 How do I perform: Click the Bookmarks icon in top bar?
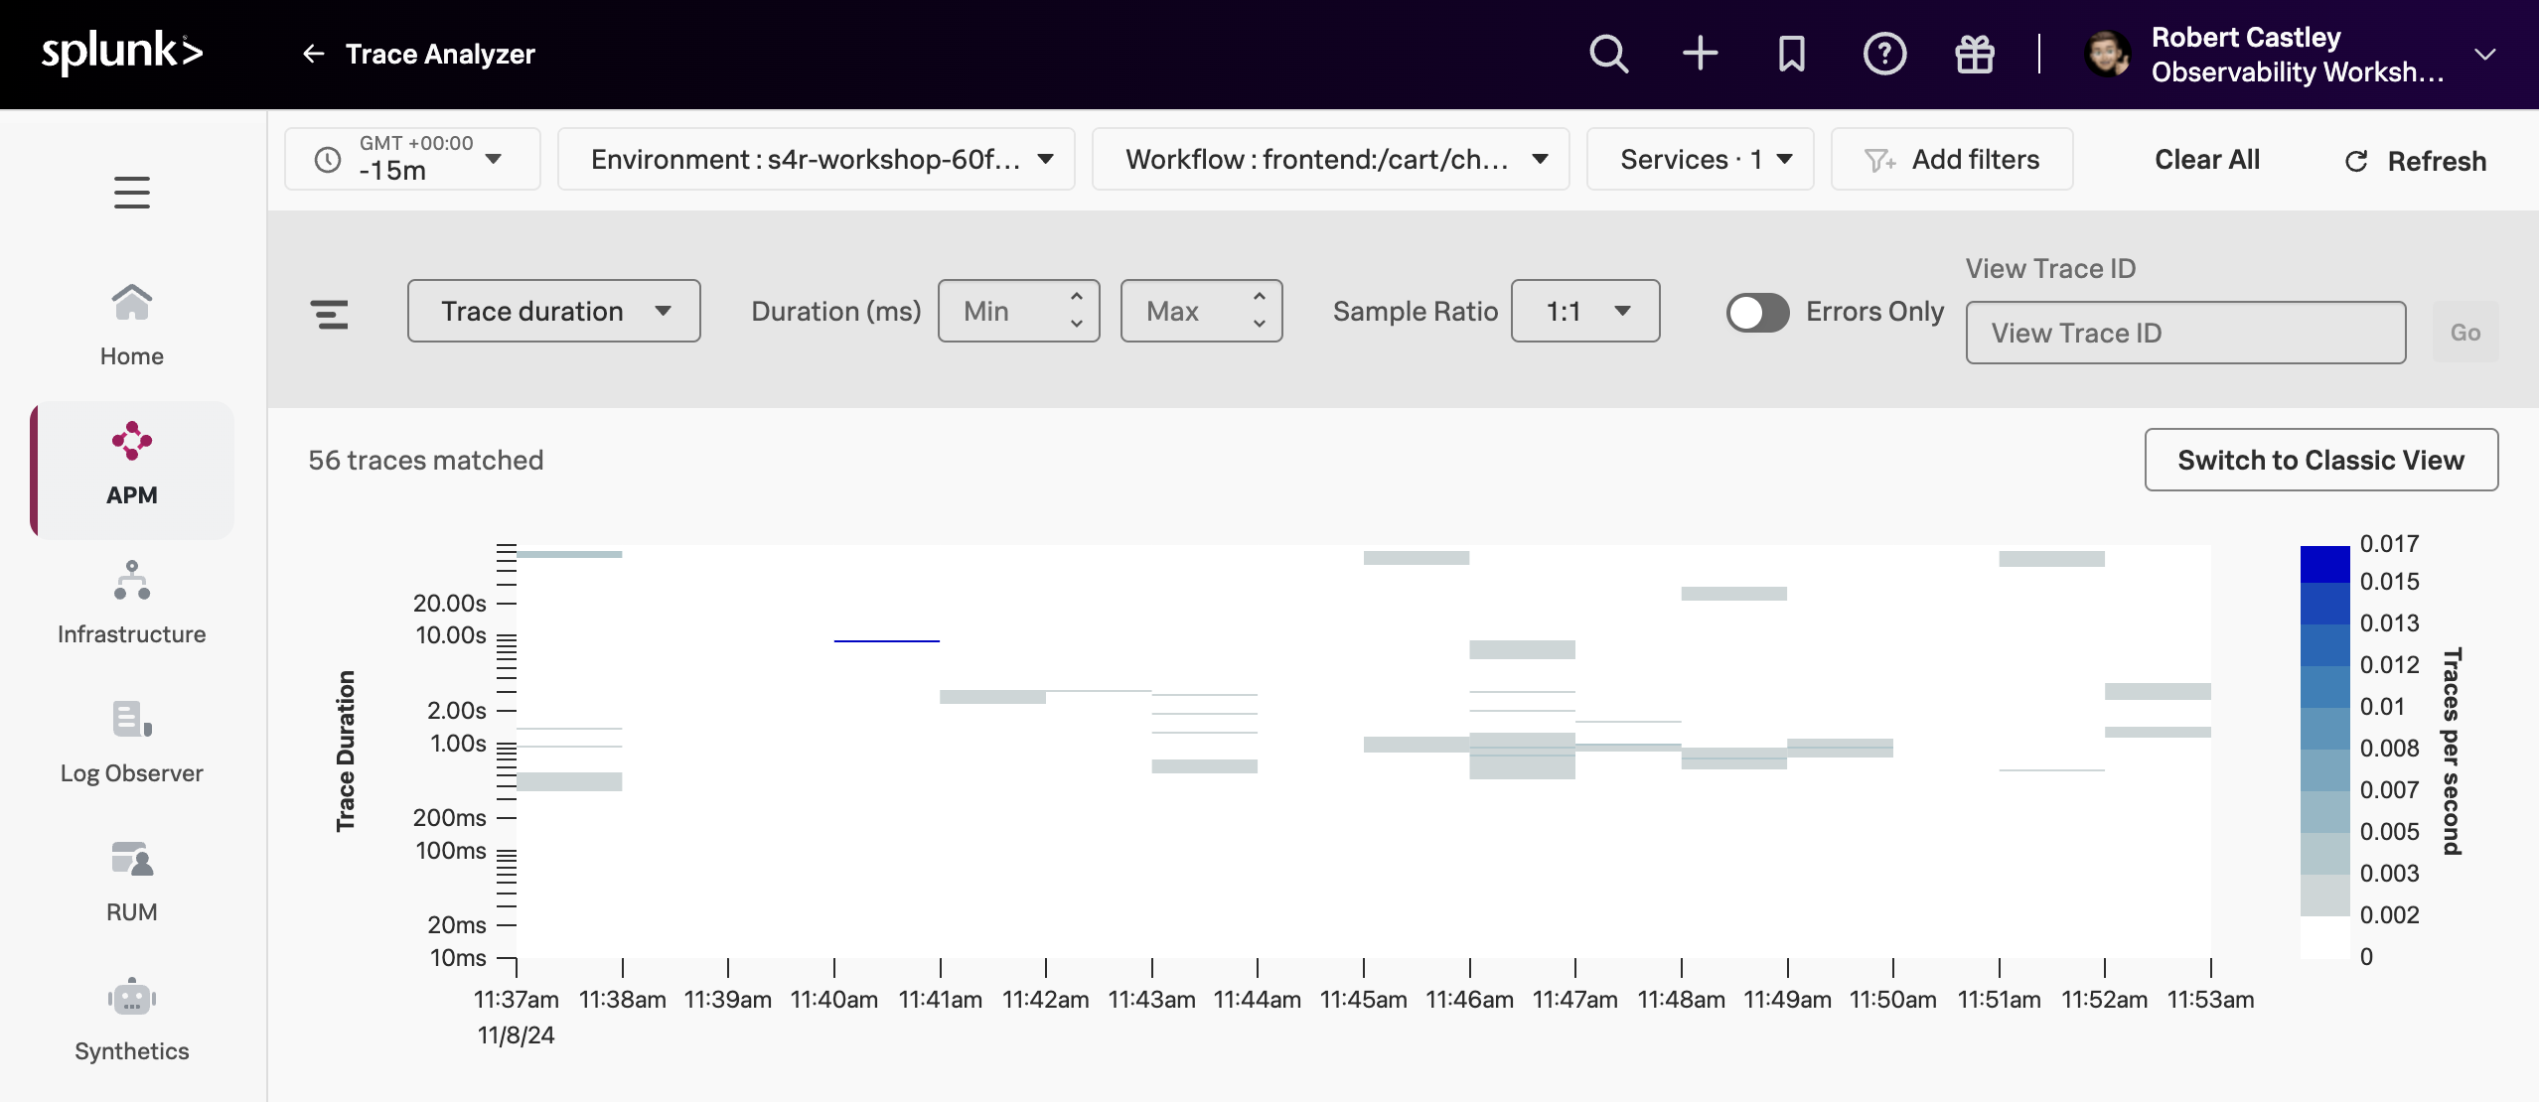click(1788, 55)
